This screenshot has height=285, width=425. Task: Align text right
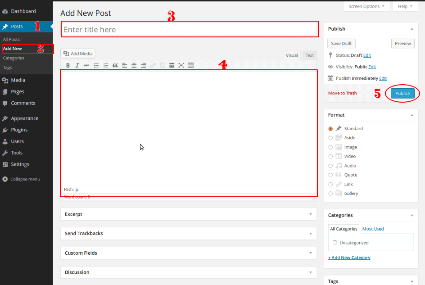point(143,65)
